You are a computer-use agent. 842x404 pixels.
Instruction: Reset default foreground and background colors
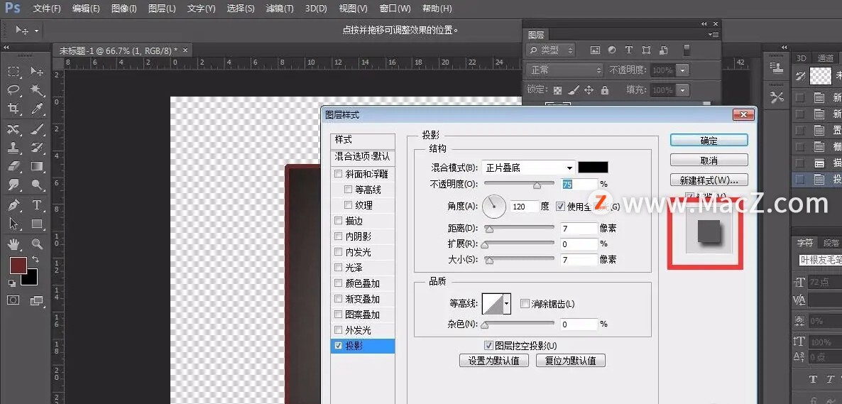click(x=12, y=283)
